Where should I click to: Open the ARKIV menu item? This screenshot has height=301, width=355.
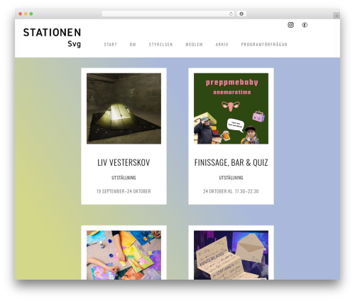(x=222, y=44)
